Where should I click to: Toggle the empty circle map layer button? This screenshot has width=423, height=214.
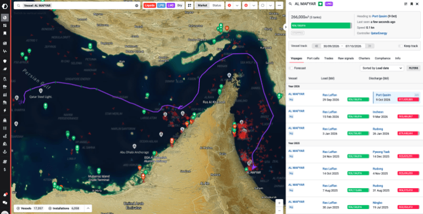(x=262, y=5)
